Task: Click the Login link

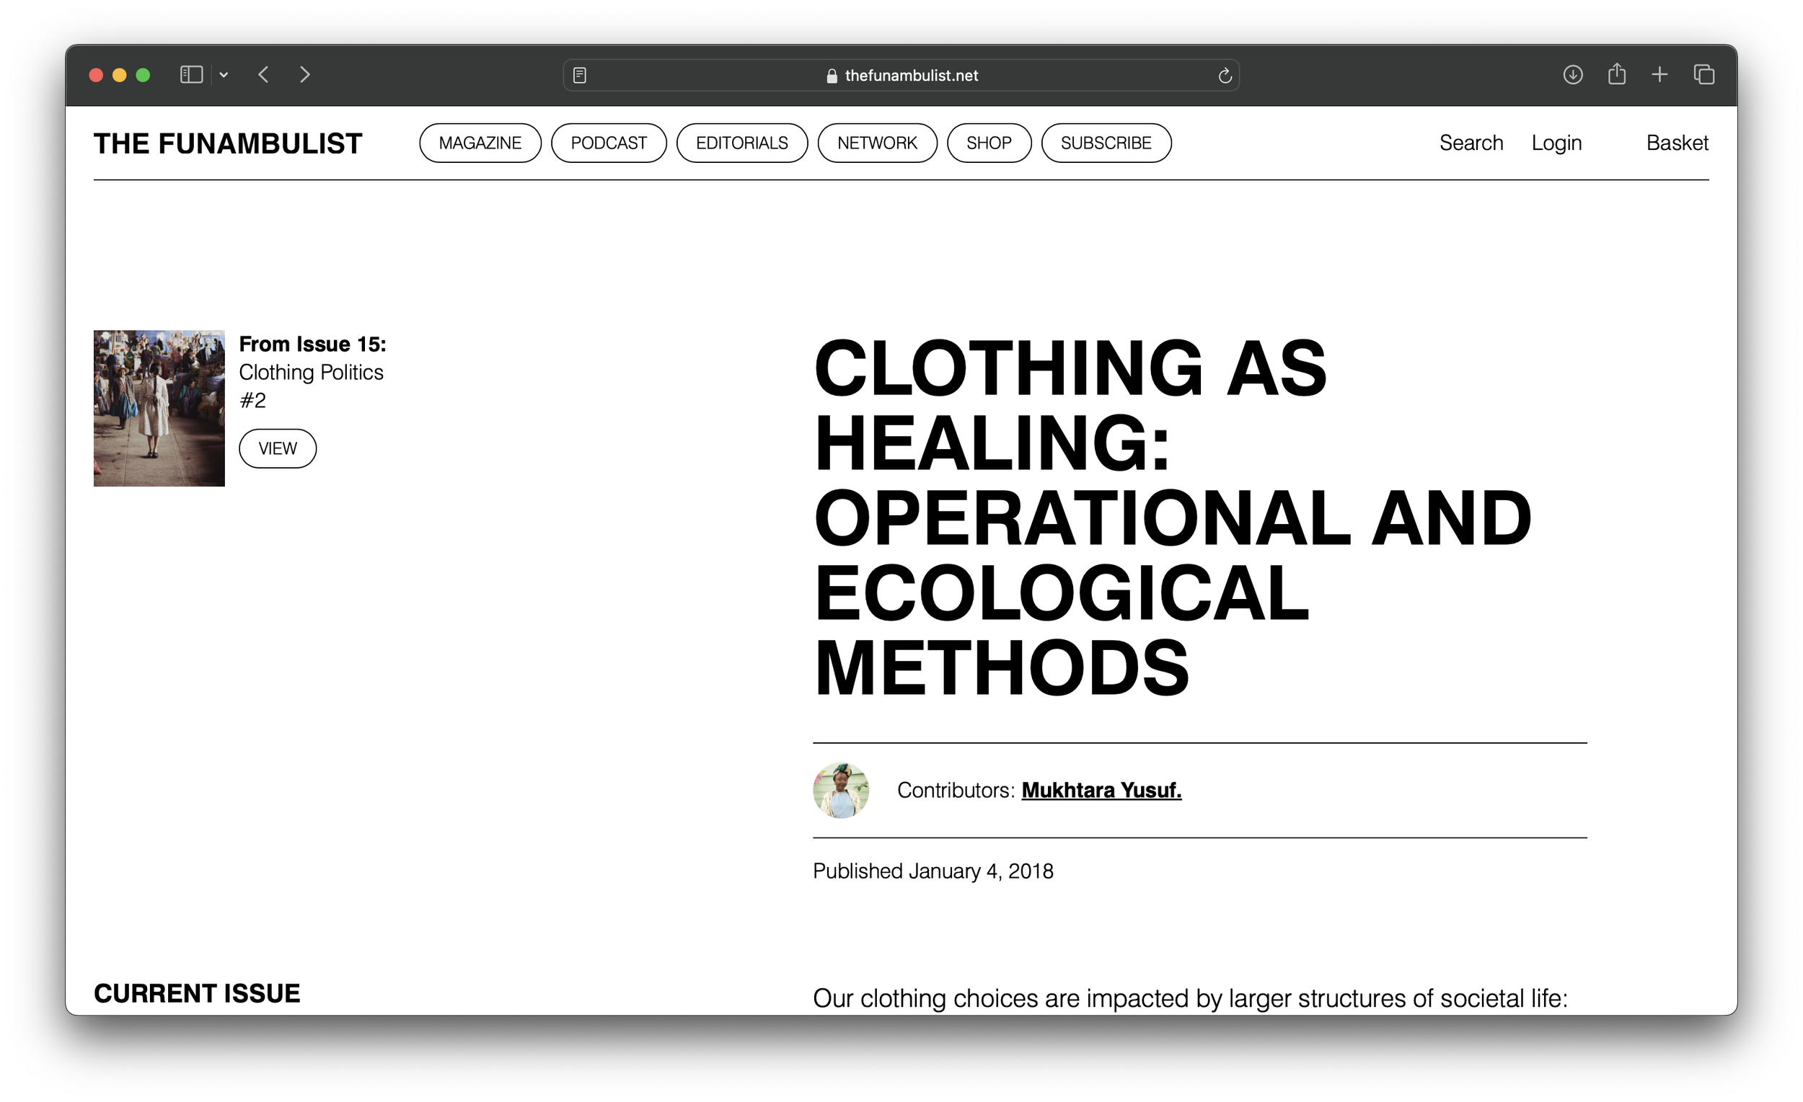Action: pos(1556,143)
